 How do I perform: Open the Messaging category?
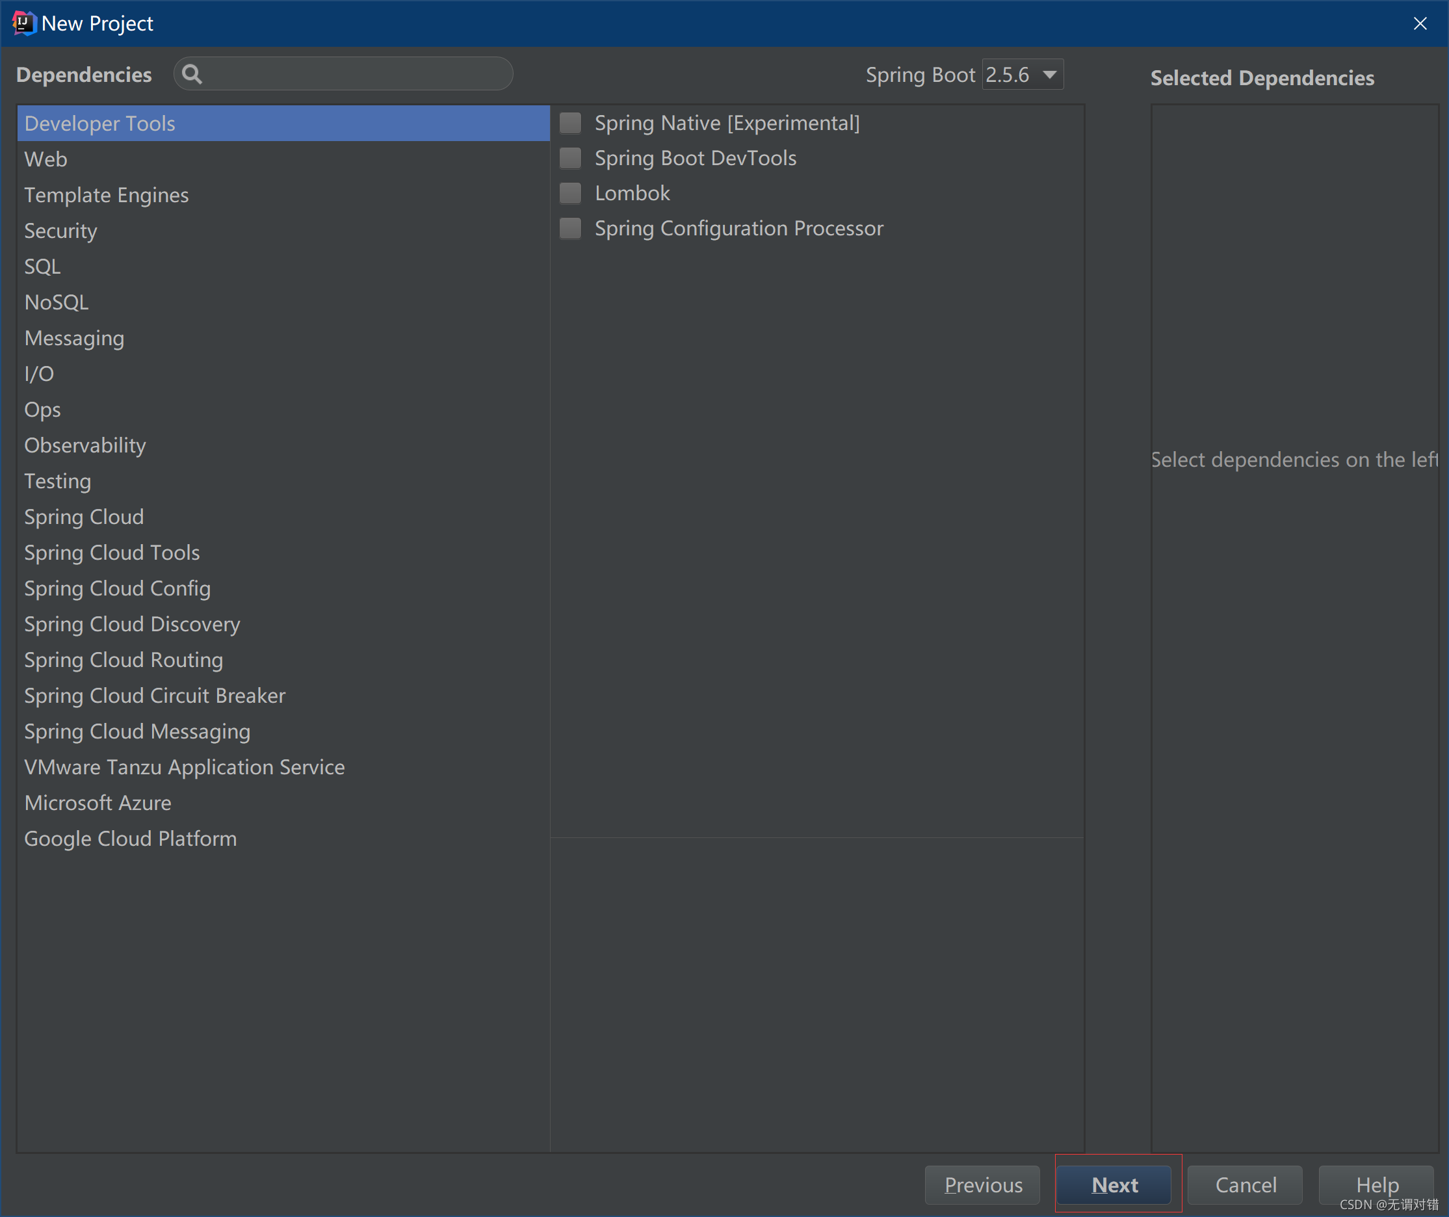click(x=283, y=338)
